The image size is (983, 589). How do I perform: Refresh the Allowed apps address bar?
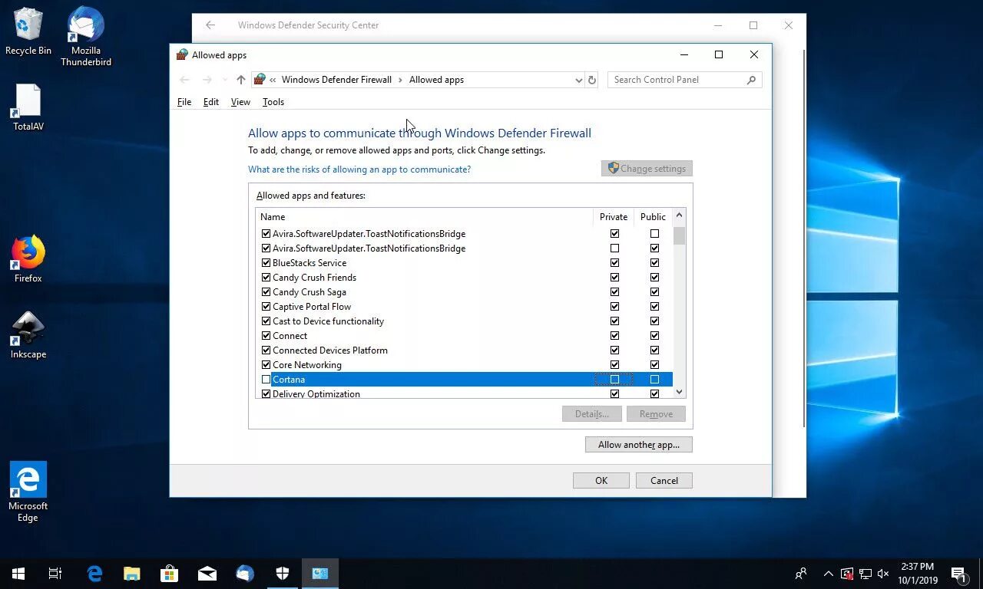pos(591,80)
